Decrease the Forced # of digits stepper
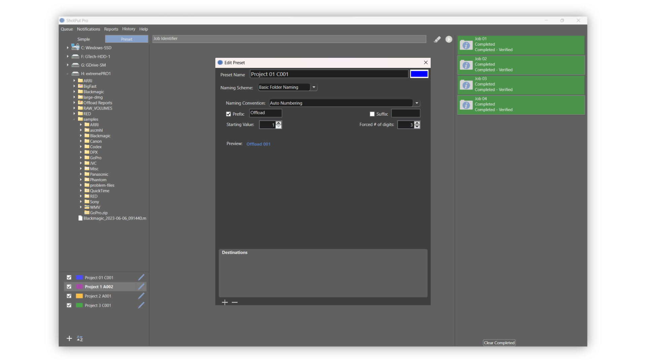The height and width of the screenshot is (363, 646). (417, 127)
